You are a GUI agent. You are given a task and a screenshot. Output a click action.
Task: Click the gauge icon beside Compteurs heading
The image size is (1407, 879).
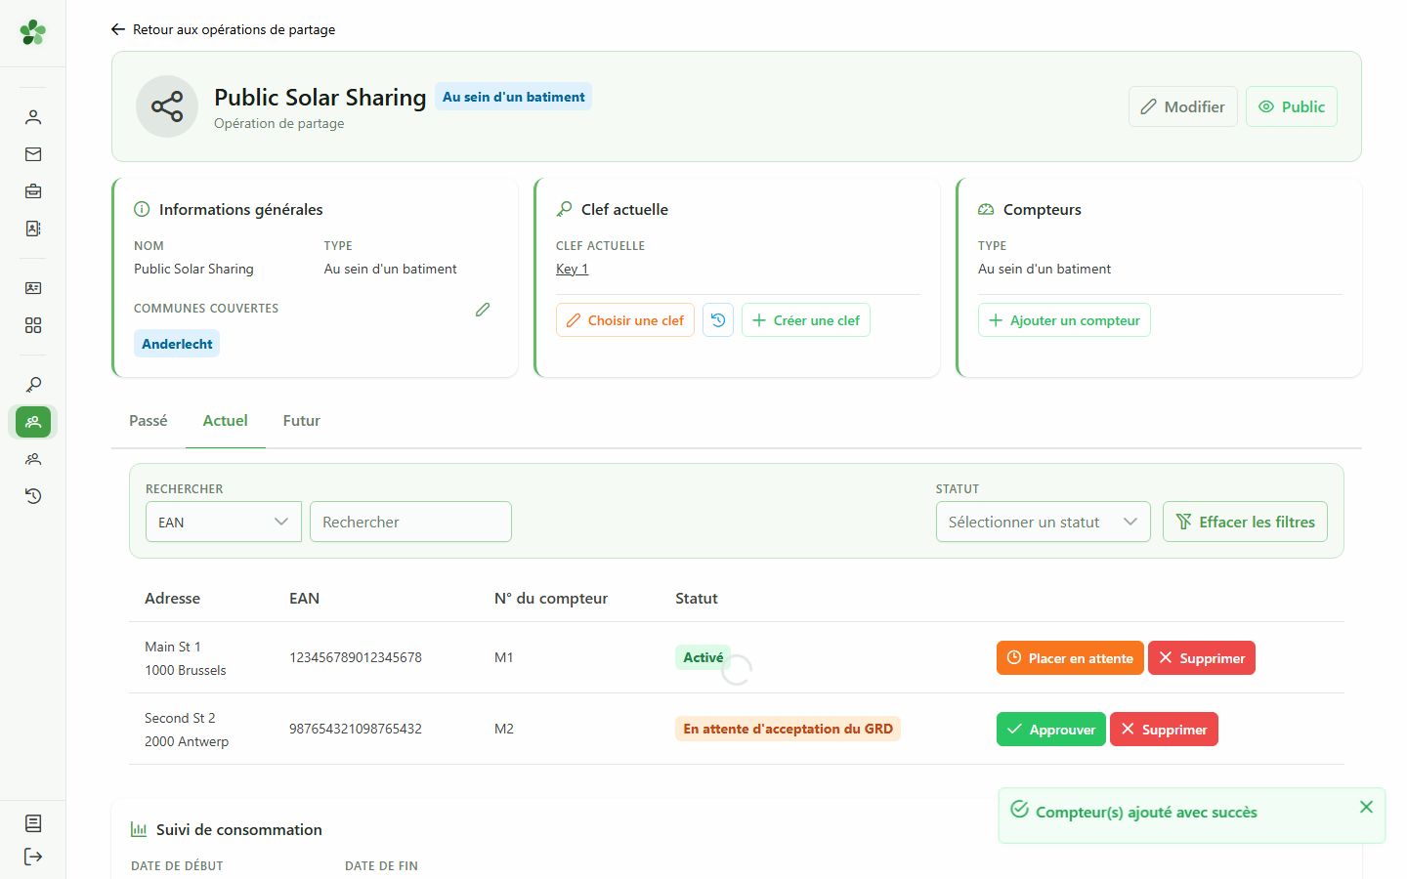[986, 209]
